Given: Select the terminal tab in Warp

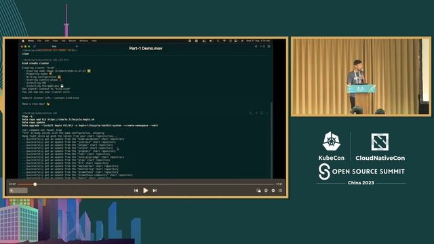Looking at the screenshot, I should [x=54, y=47].
